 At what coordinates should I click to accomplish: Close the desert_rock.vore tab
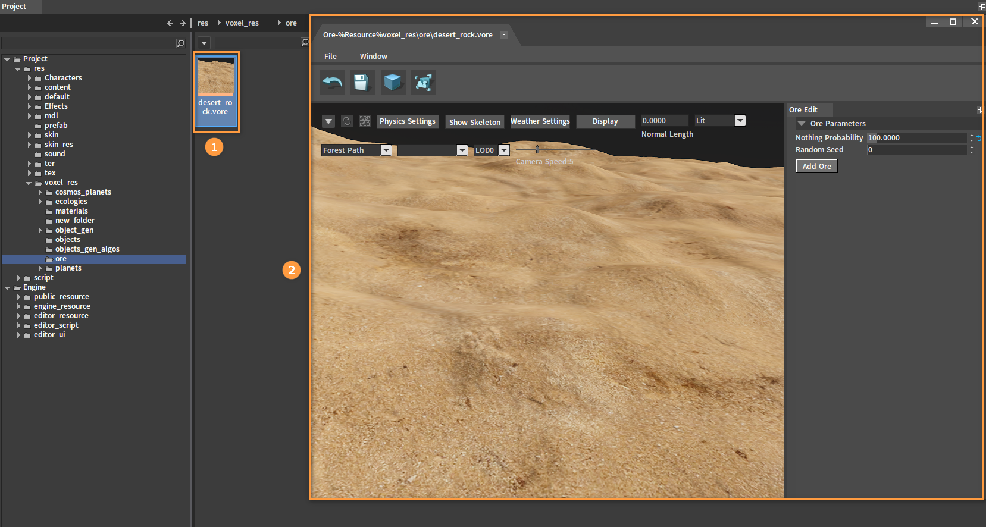click(x=504, y=34)
